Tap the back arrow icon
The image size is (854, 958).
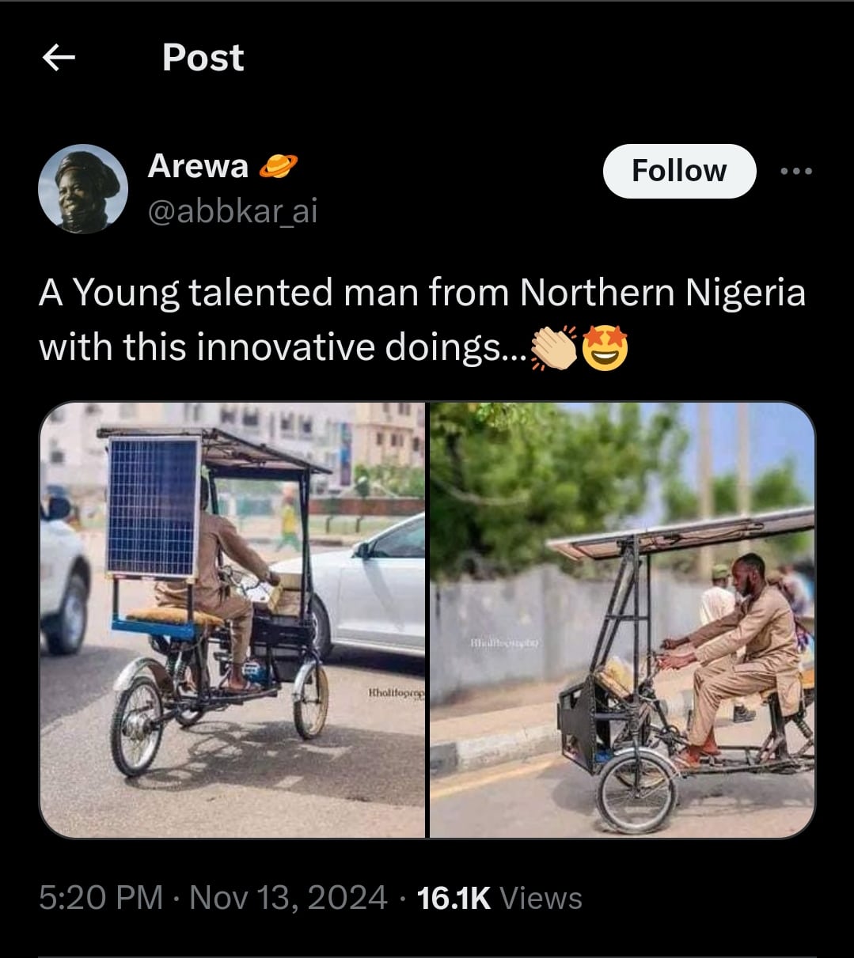pyautogui.click(x=59, y=57)
